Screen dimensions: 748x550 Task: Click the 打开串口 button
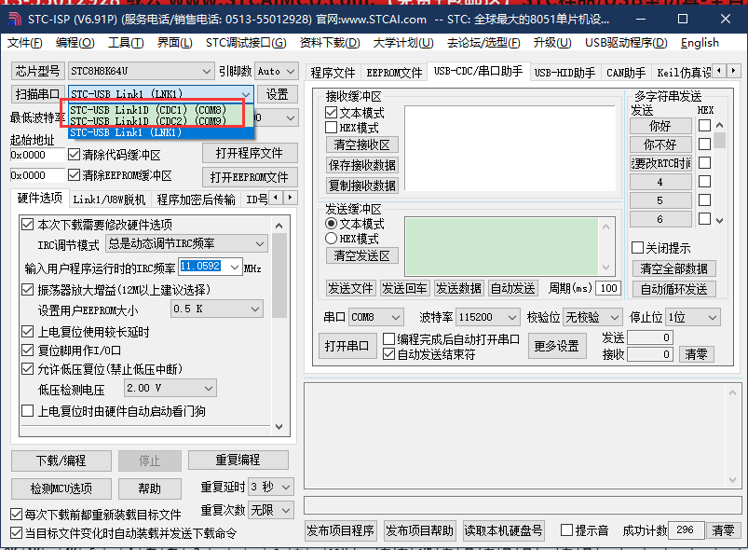347,346
